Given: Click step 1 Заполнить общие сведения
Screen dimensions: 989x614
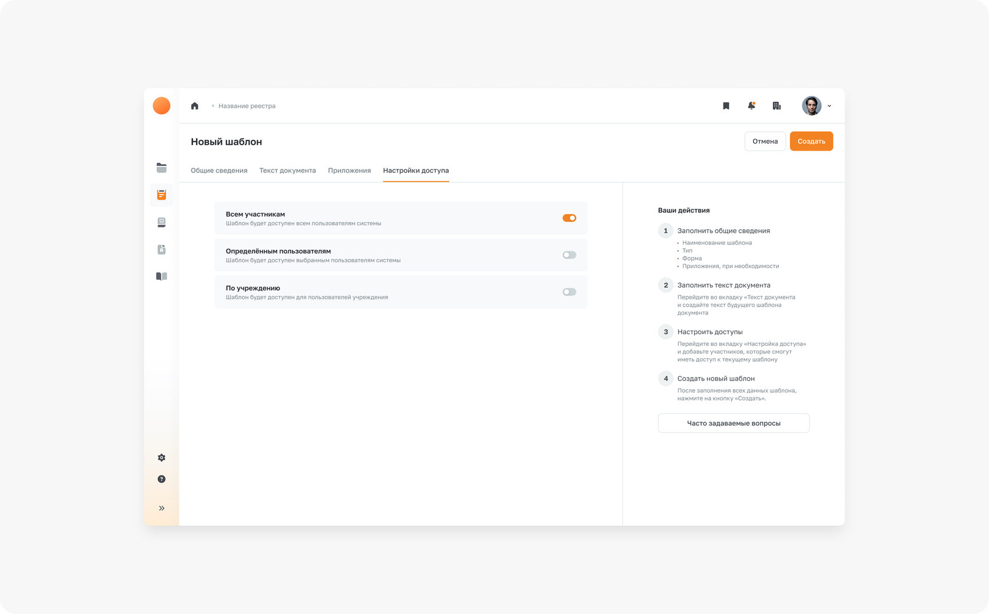Looking at the screenshot, I should pos(724,231).
